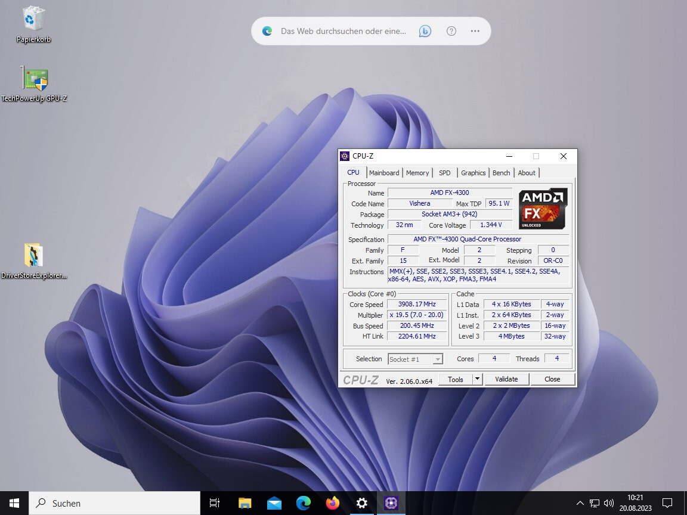
Task: Launch TechPowerUp GPU-Z desktop shortcut
Action: point(34,85)
